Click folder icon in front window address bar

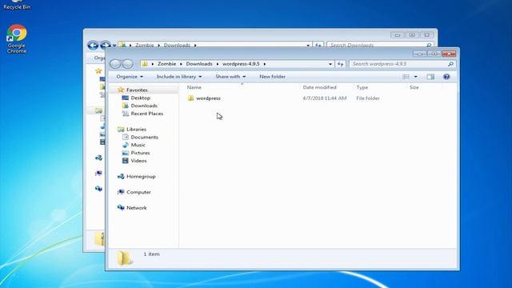[145, 64]
